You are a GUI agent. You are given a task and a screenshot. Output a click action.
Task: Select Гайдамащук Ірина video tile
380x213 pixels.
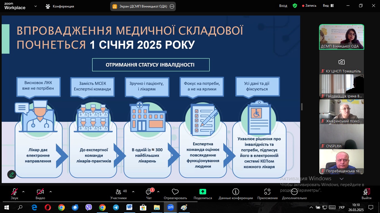coord(342,87)
